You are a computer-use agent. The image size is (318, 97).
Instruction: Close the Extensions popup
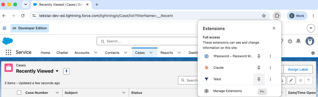click(274, 28)
